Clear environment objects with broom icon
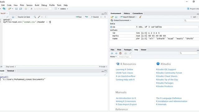The width and height of the screenshot is (199, 112). point(140,17)
